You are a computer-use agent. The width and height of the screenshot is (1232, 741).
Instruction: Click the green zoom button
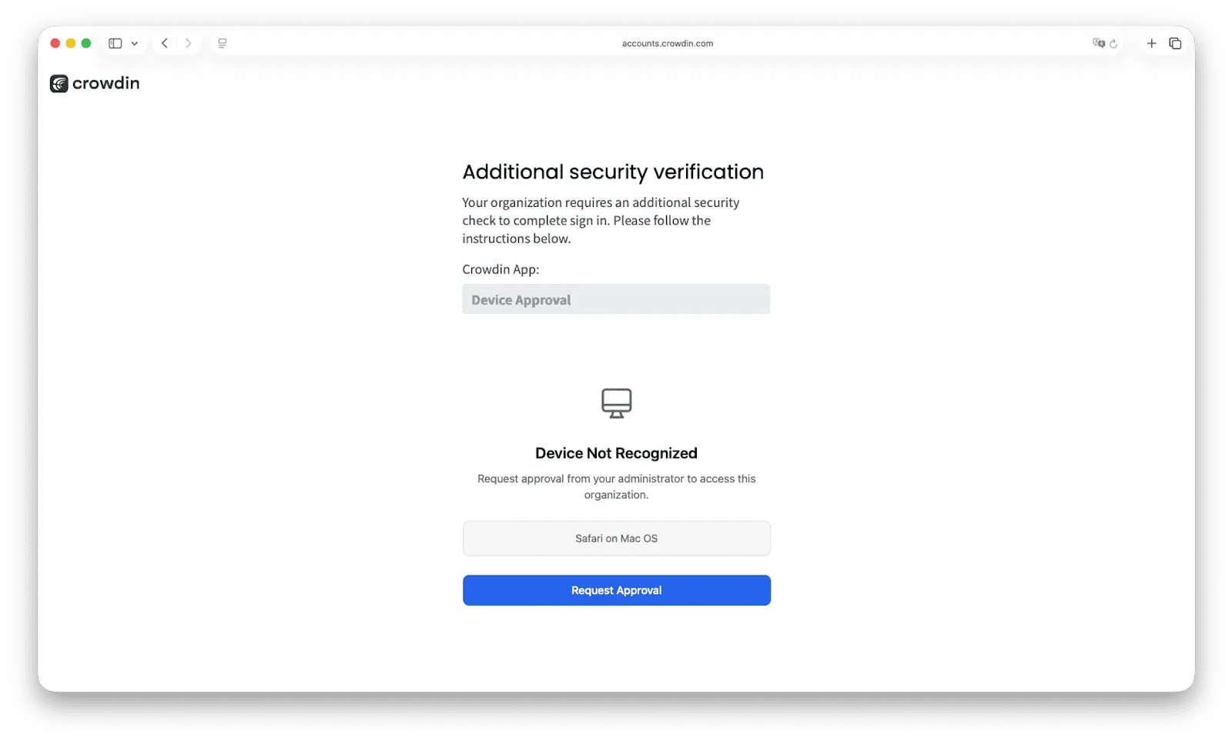(86, 43)
